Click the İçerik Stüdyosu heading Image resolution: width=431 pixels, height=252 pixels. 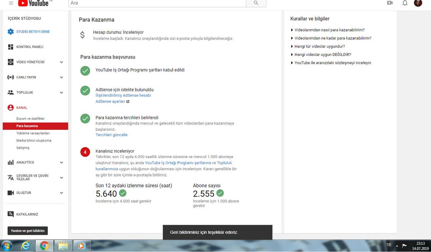[24, 18]
